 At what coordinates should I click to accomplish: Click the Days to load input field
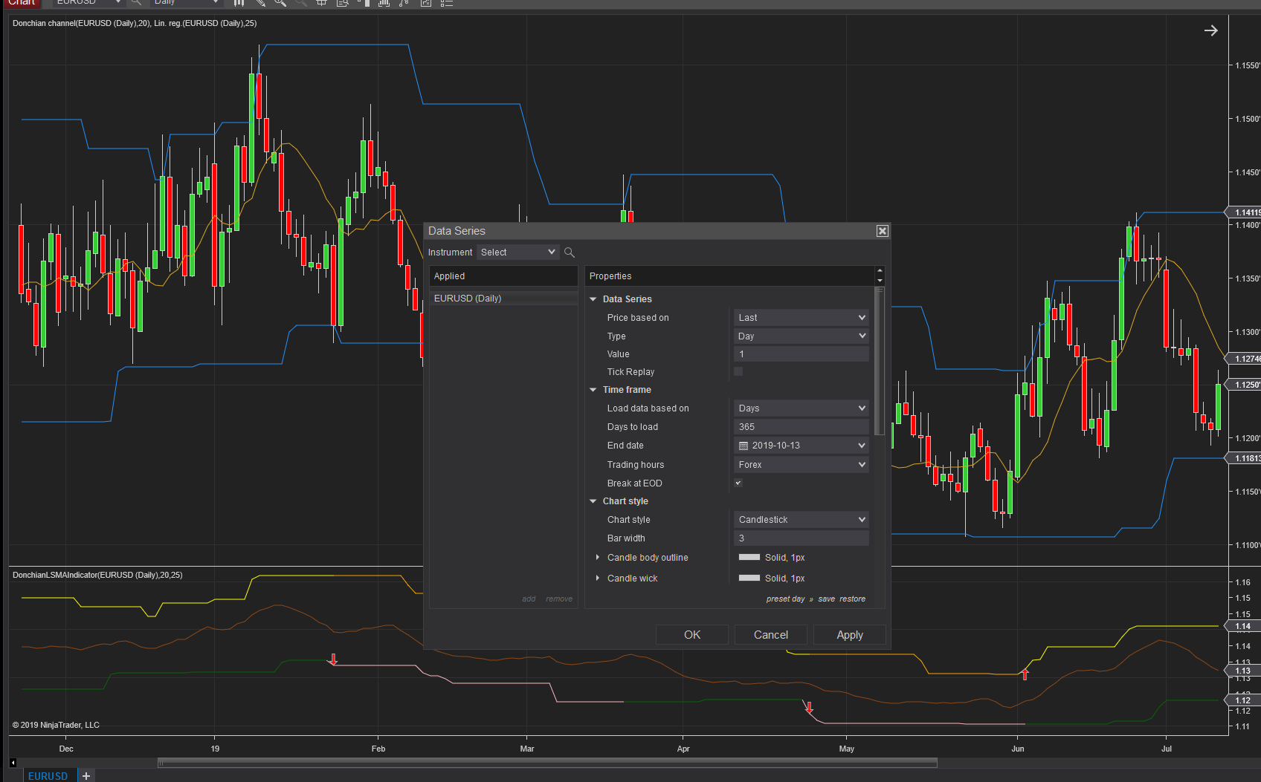coord(801,427)
